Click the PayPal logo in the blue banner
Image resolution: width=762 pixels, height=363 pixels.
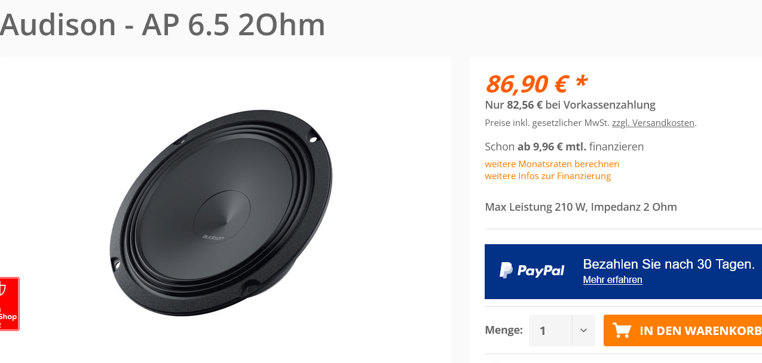click(x=531, y=270)
